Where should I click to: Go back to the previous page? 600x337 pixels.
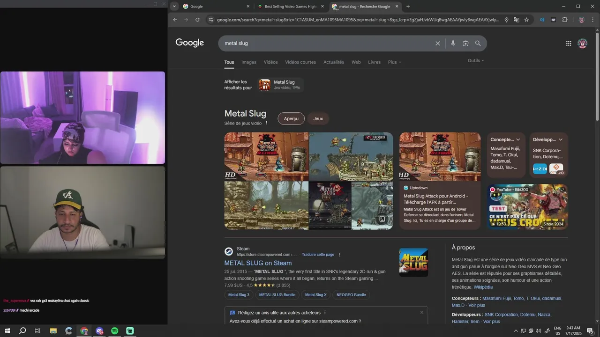coord(175,20)
